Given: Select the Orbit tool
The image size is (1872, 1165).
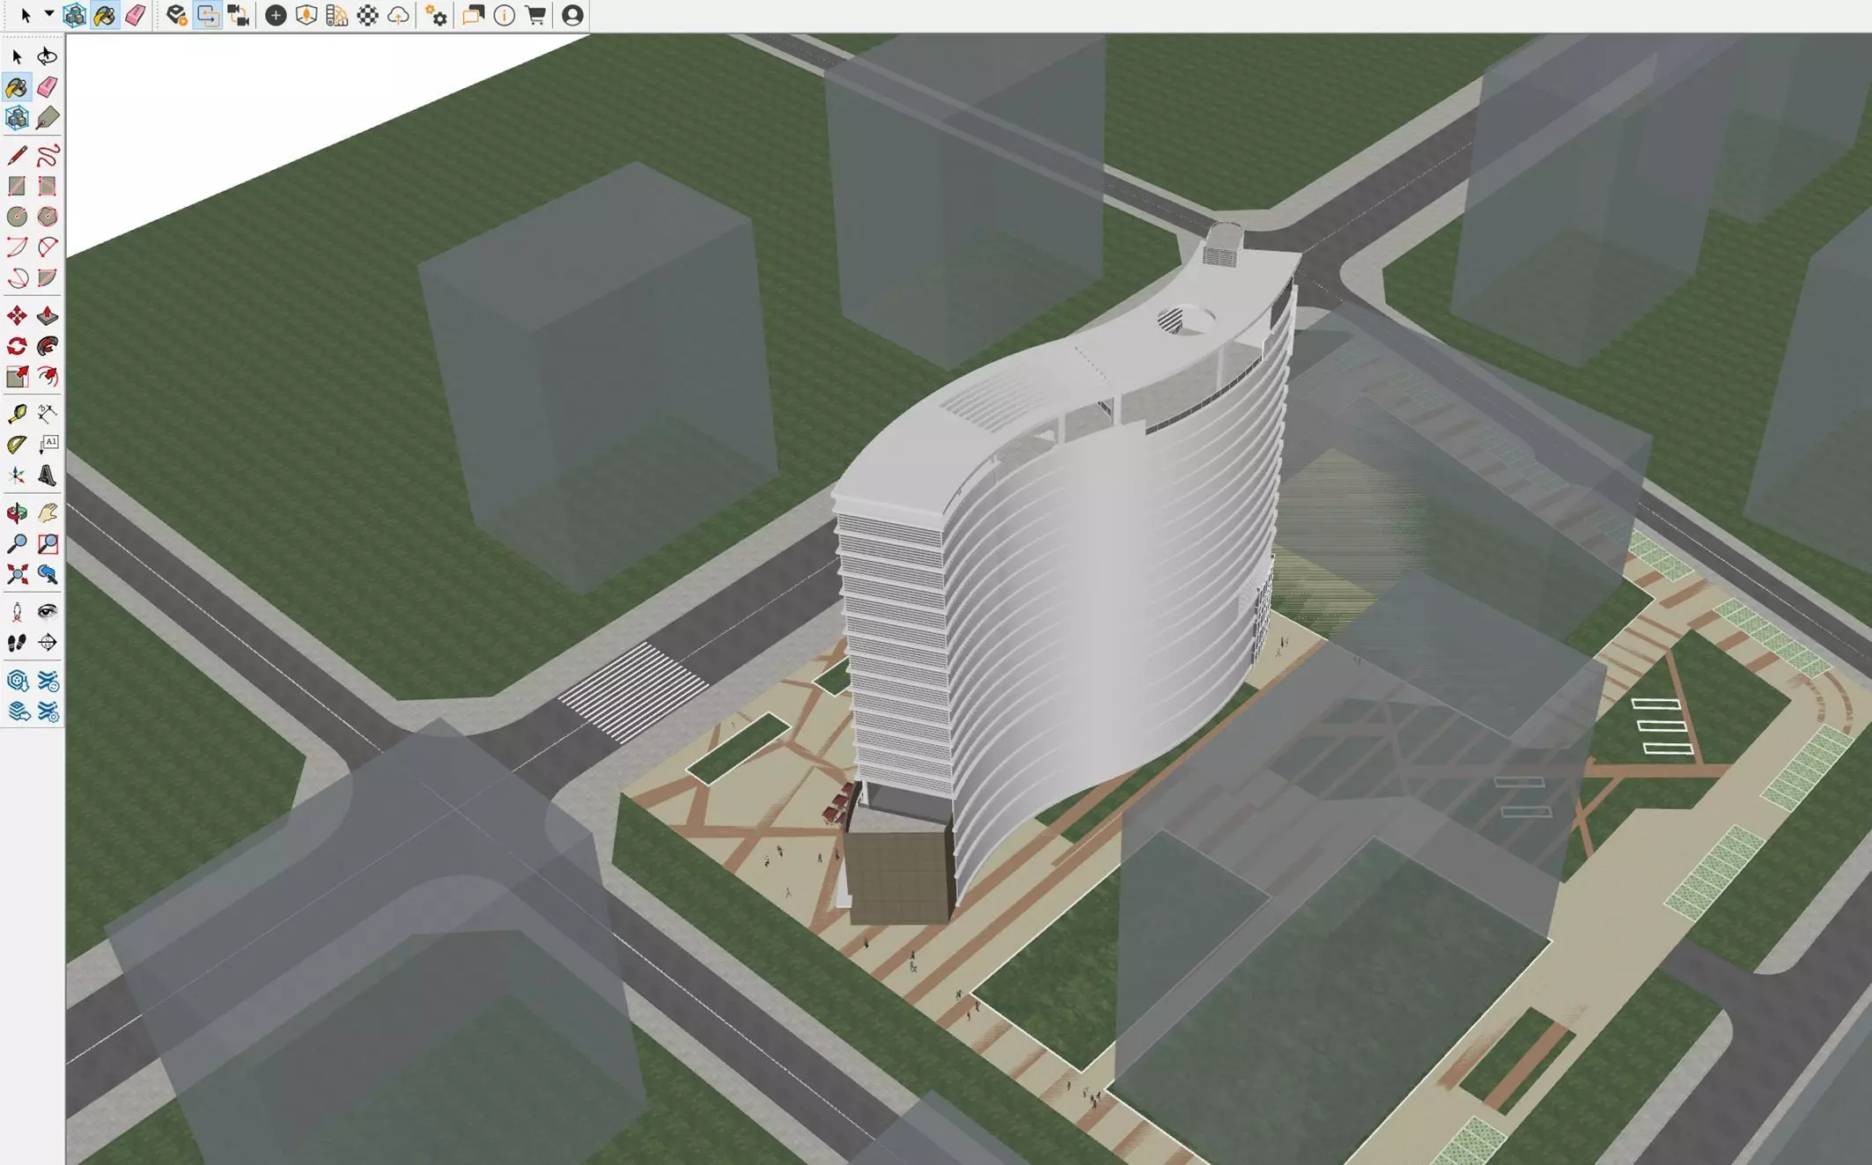Looking at the screenshot, I should [x=17, y=513].
